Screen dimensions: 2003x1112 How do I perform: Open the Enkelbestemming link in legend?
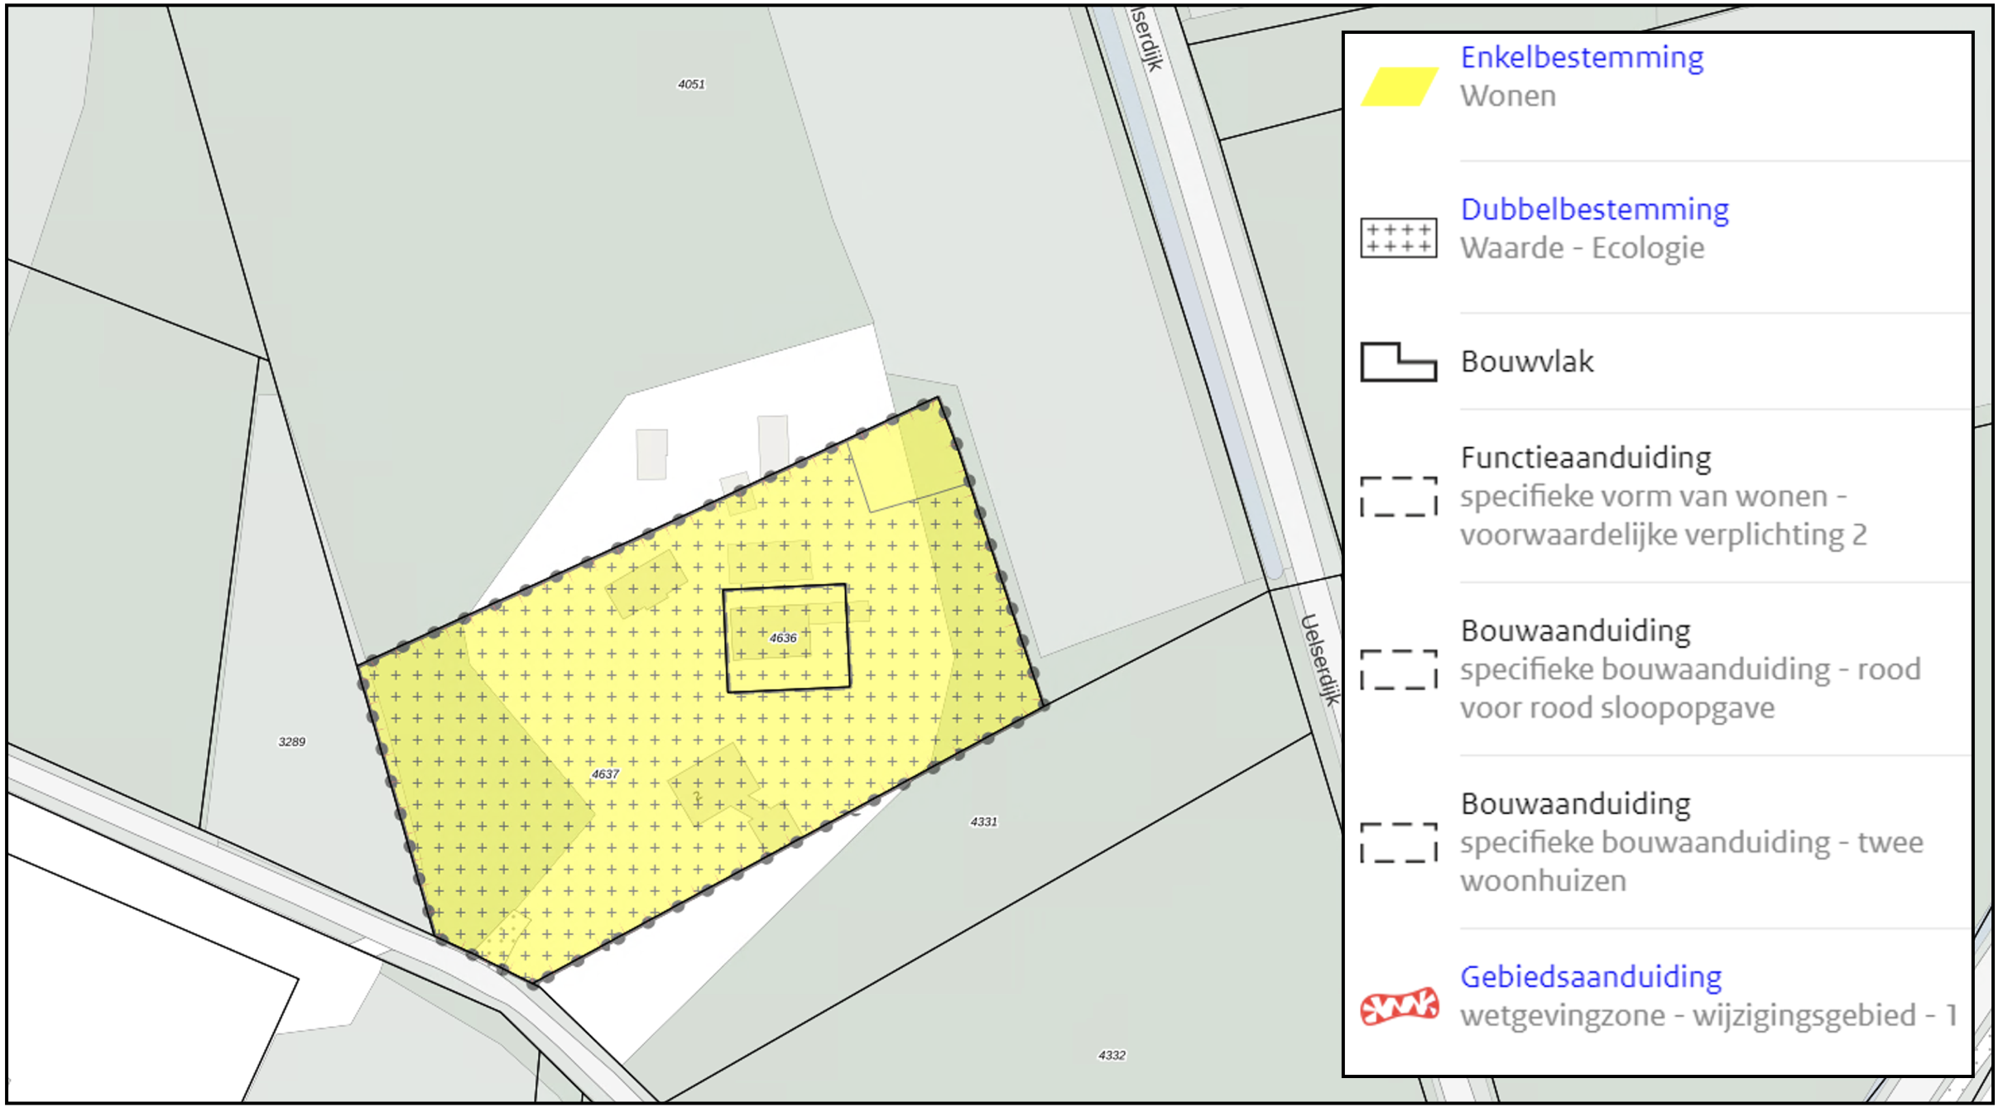(x=1582, y=58)
